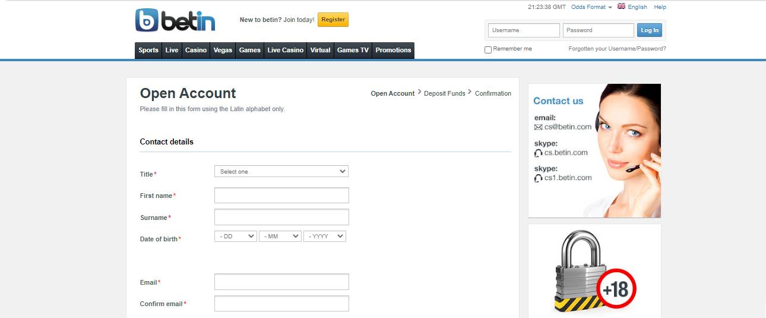Go to the Promotions menu item
The height and width of the screenshot is (318, 766).
[393, 51]
